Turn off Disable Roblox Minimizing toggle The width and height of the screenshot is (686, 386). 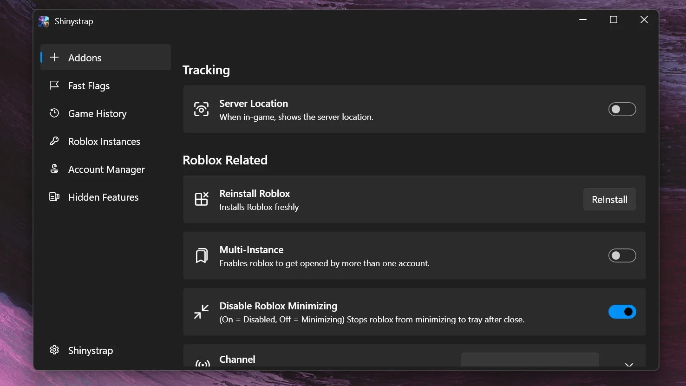click(622, 312)
